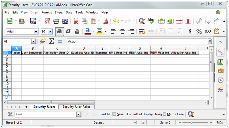This screenshot has width=229, height=128.
Task: Open sidebar Properties wrench icon
Action: [x=220, y=52]
